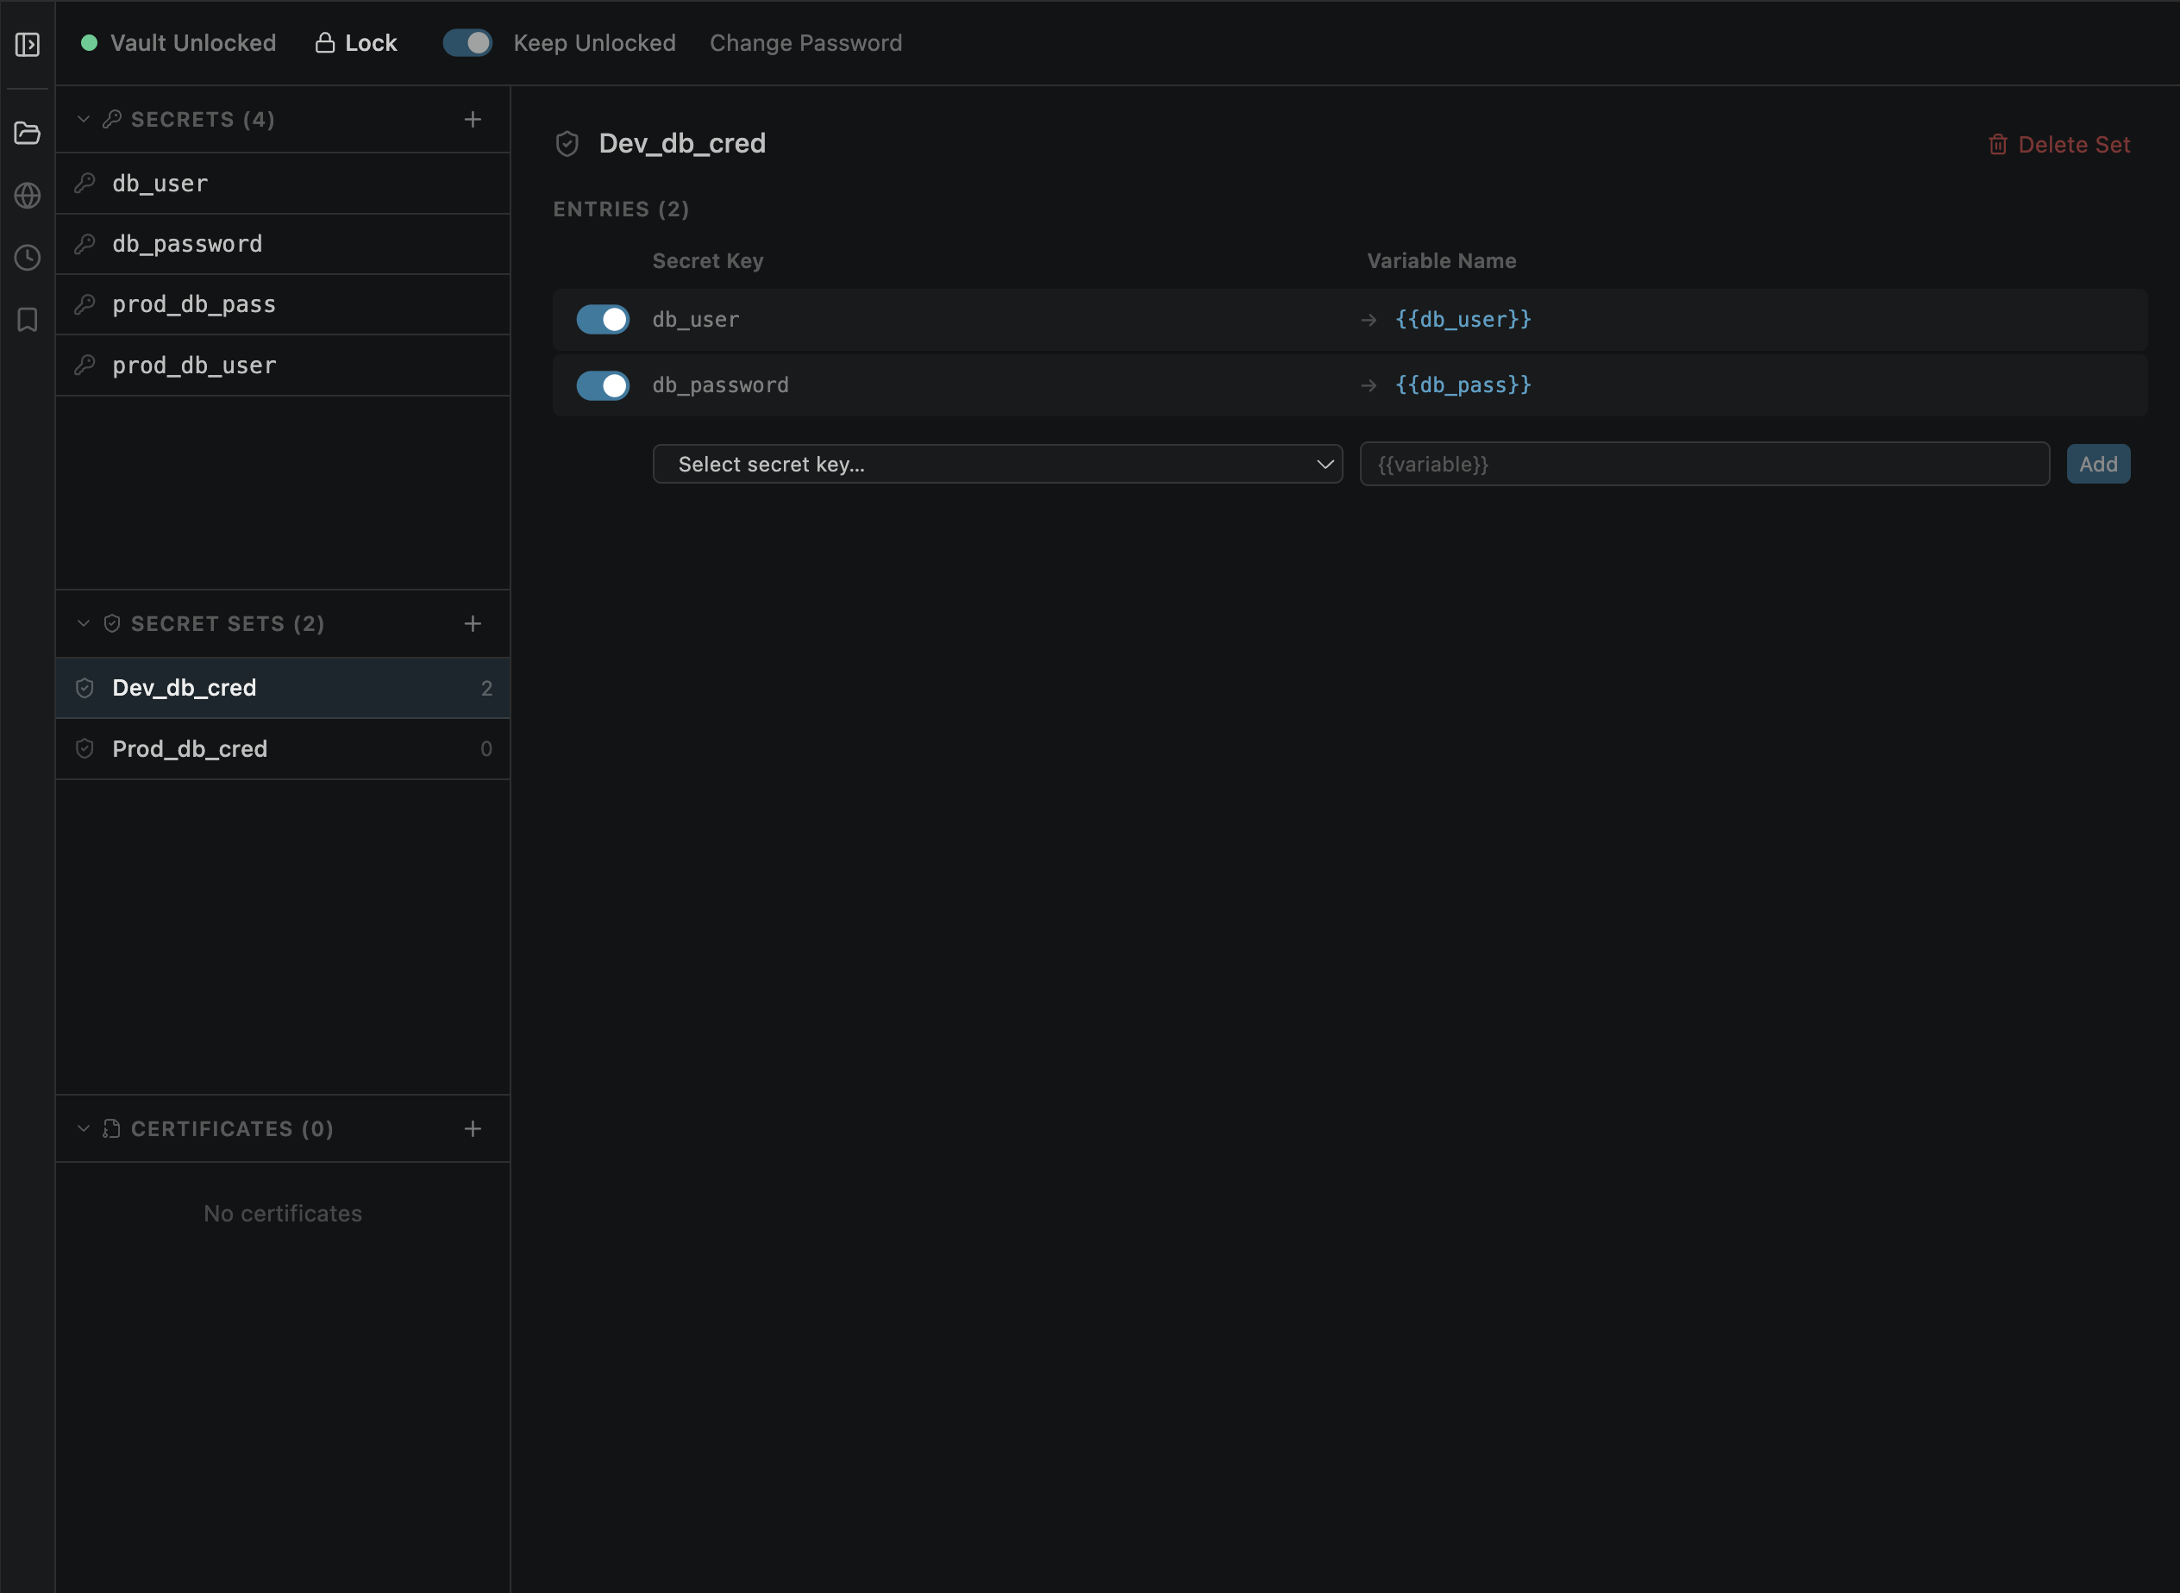Disable the db_user entry toggle
The height and width of the screenshot is (1593, 2180).
pos(603,319)
